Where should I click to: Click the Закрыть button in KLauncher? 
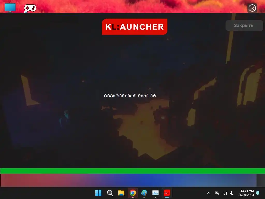tap(244, 26)
